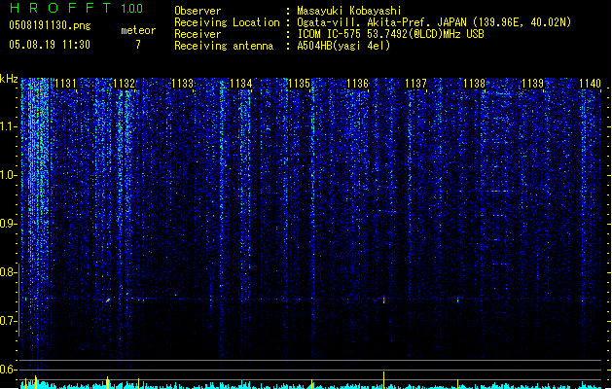
Task: Select the version number 1.00
Action: tap(131, 9)
